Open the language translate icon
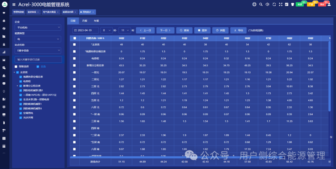 pos(287,4)
